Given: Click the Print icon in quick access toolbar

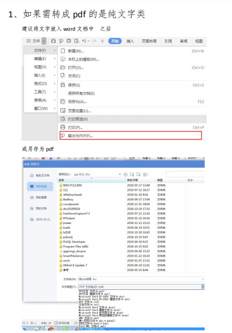Looking at the screenshot, I should coord(69,41).
